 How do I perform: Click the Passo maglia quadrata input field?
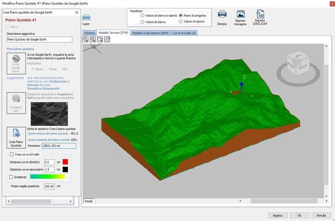49,186
